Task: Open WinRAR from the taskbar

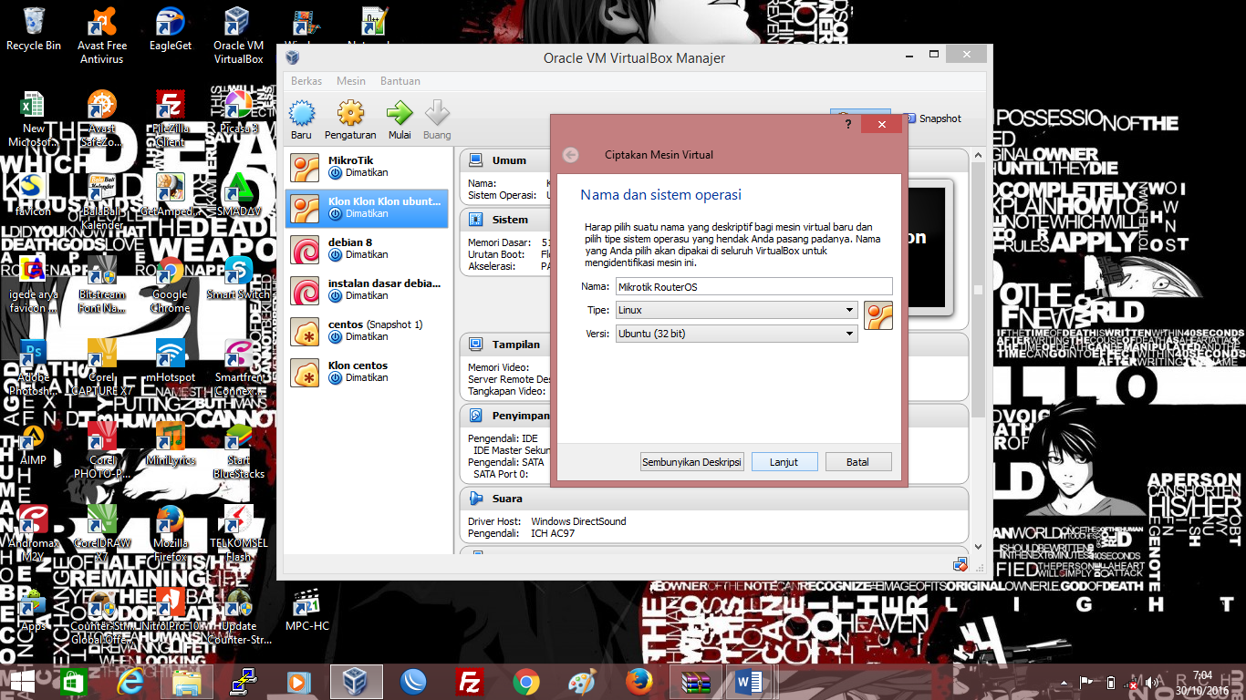Action: point(695,682)
